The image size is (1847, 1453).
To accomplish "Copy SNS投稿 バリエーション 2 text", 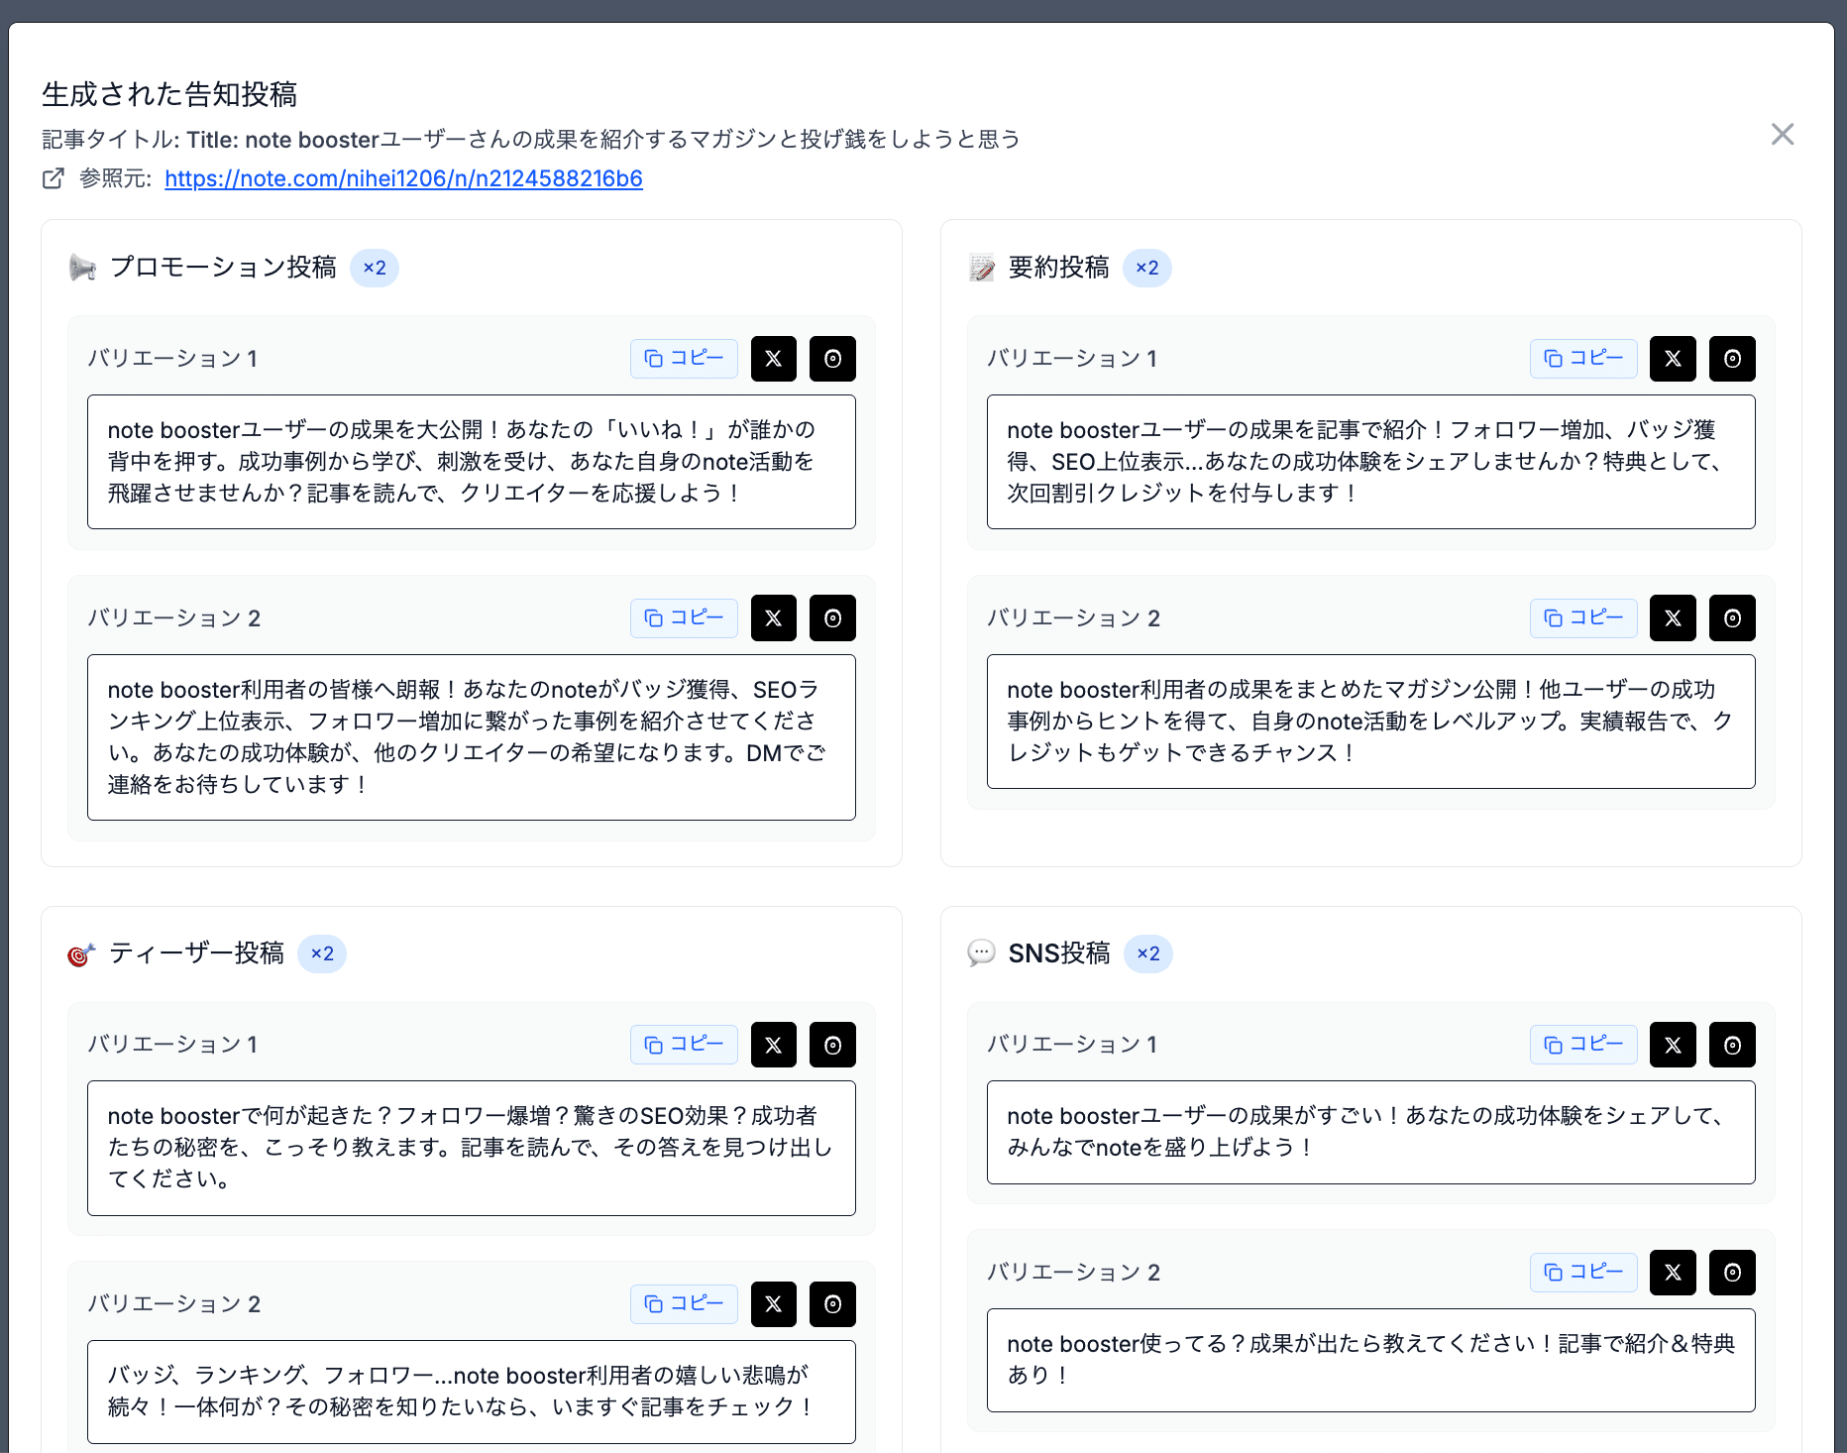I will [1583, 1273].
